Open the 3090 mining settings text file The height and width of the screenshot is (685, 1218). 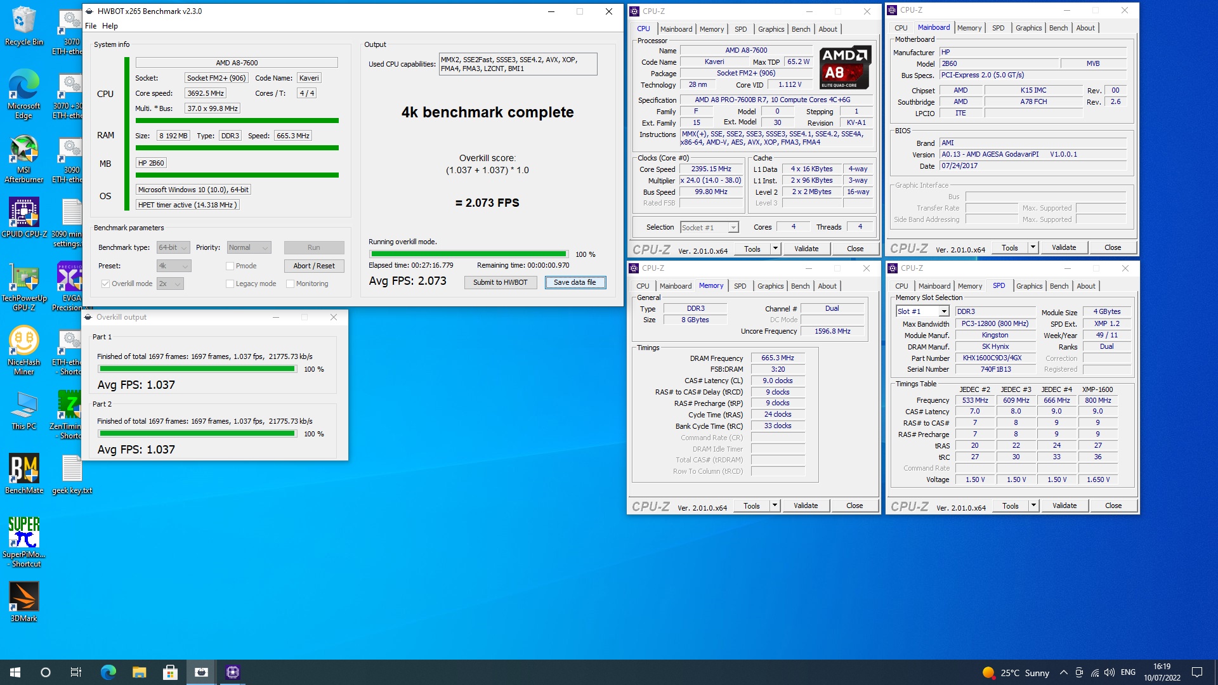click(69, 223)
